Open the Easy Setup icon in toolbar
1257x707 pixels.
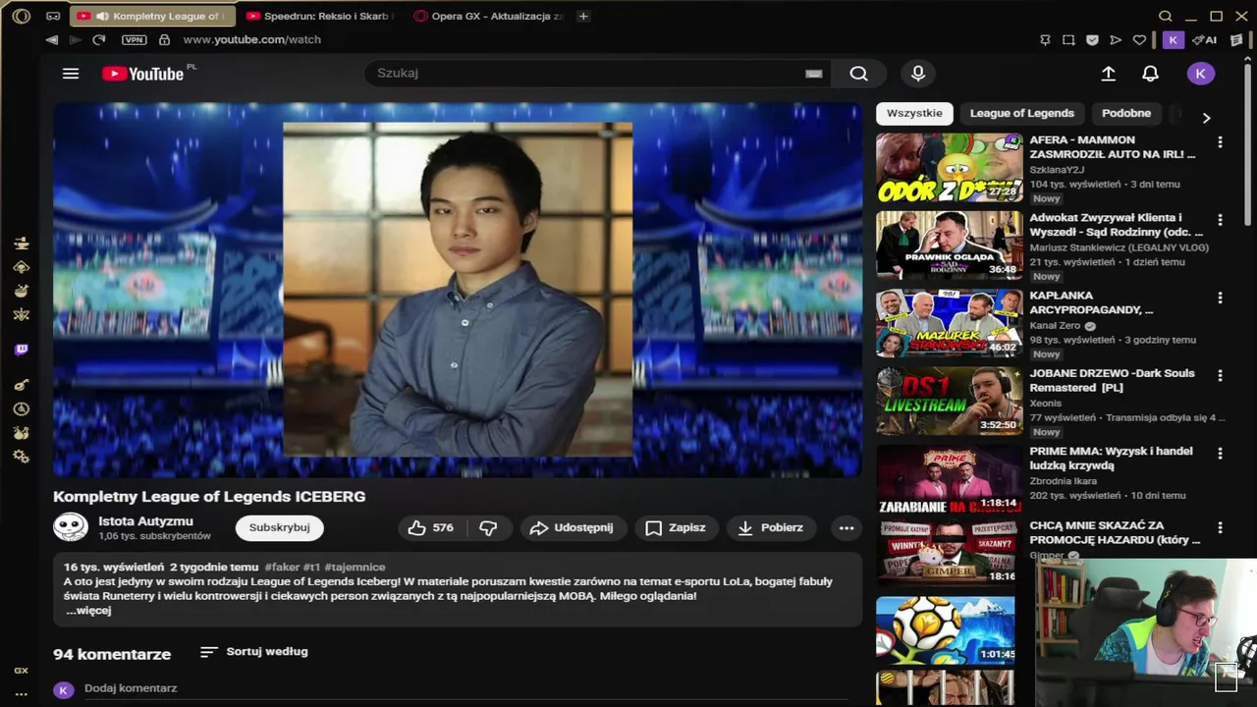[1235, 40]
